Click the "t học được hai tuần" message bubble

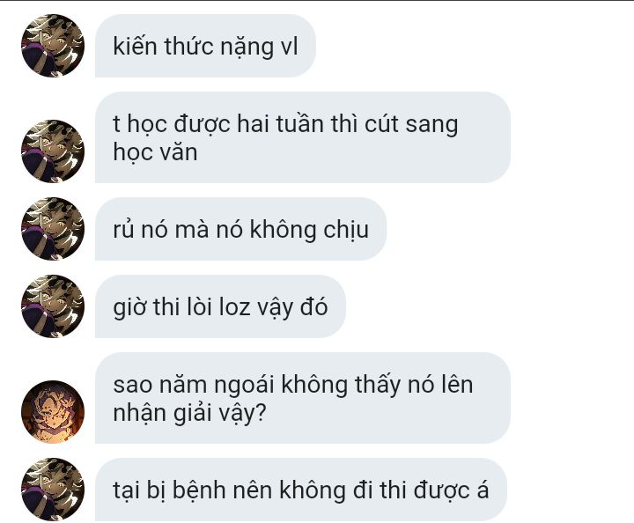coord(302,137)
